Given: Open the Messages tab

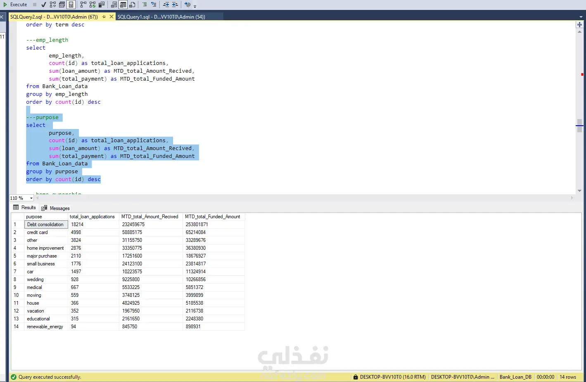Looking at the screenshot, I should [55, 208].
